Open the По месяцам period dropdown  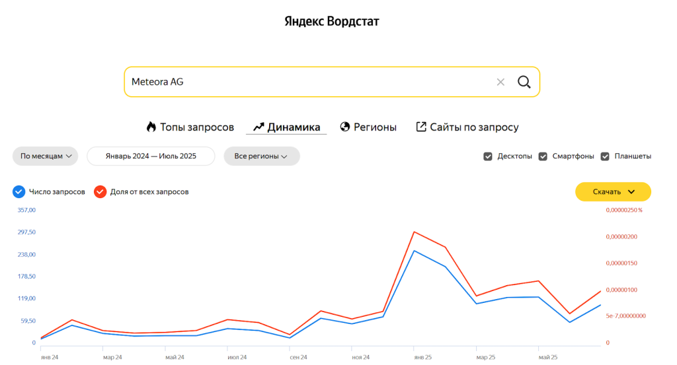tap(45, 156)
